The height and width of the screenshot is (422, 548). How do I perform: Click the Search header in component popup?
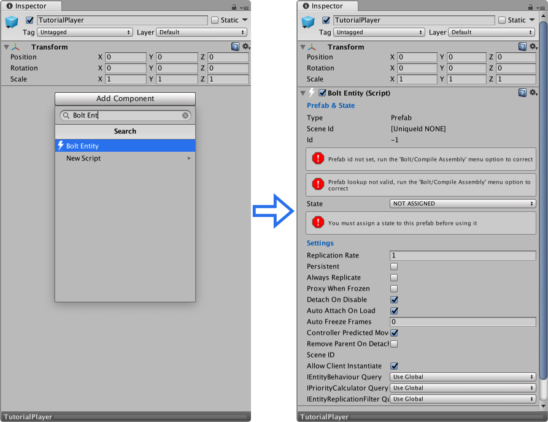(x=125, y=131)
